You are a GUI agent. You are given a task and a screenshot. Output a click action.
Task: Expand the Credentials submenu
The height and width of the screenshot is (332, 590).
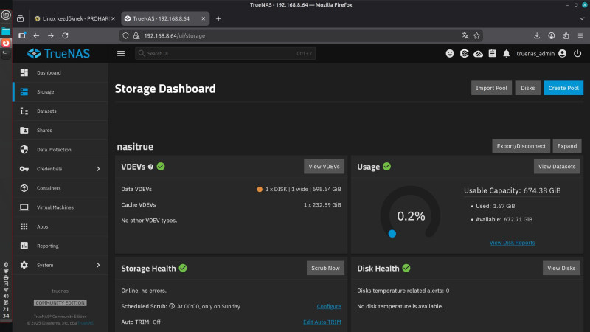click(98, 169)
